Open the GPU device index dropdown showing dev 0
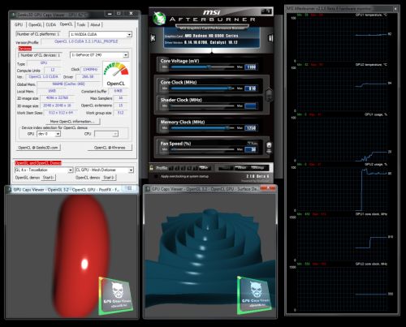Screen dimensions: 406x327 pyautogui.click(x=49, y=134)
